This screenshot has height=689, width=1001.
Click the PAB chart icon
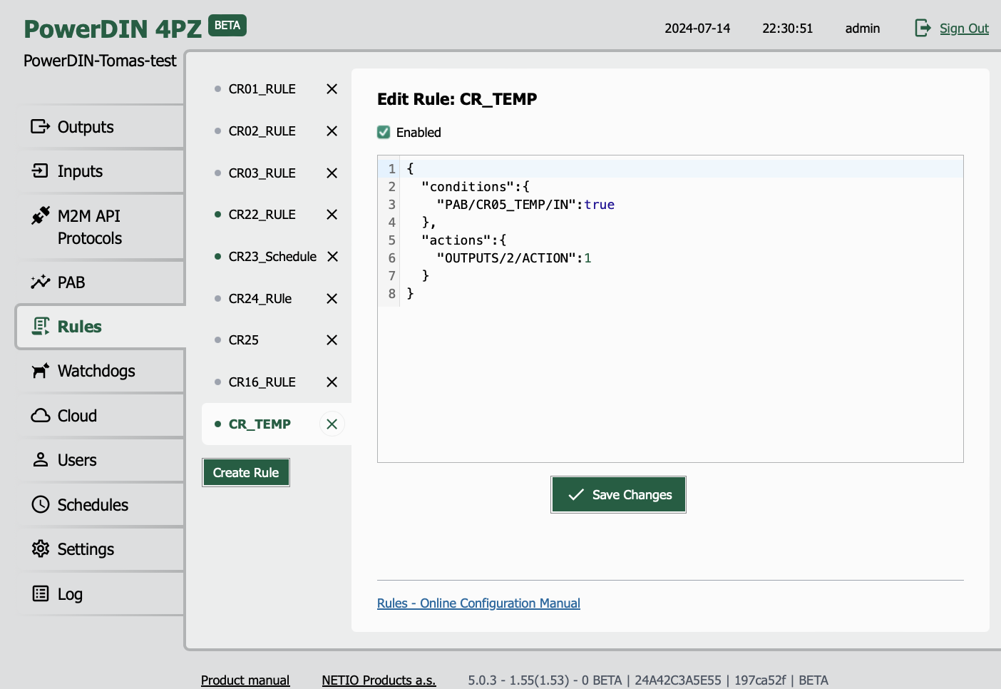(x=40, y=282)
